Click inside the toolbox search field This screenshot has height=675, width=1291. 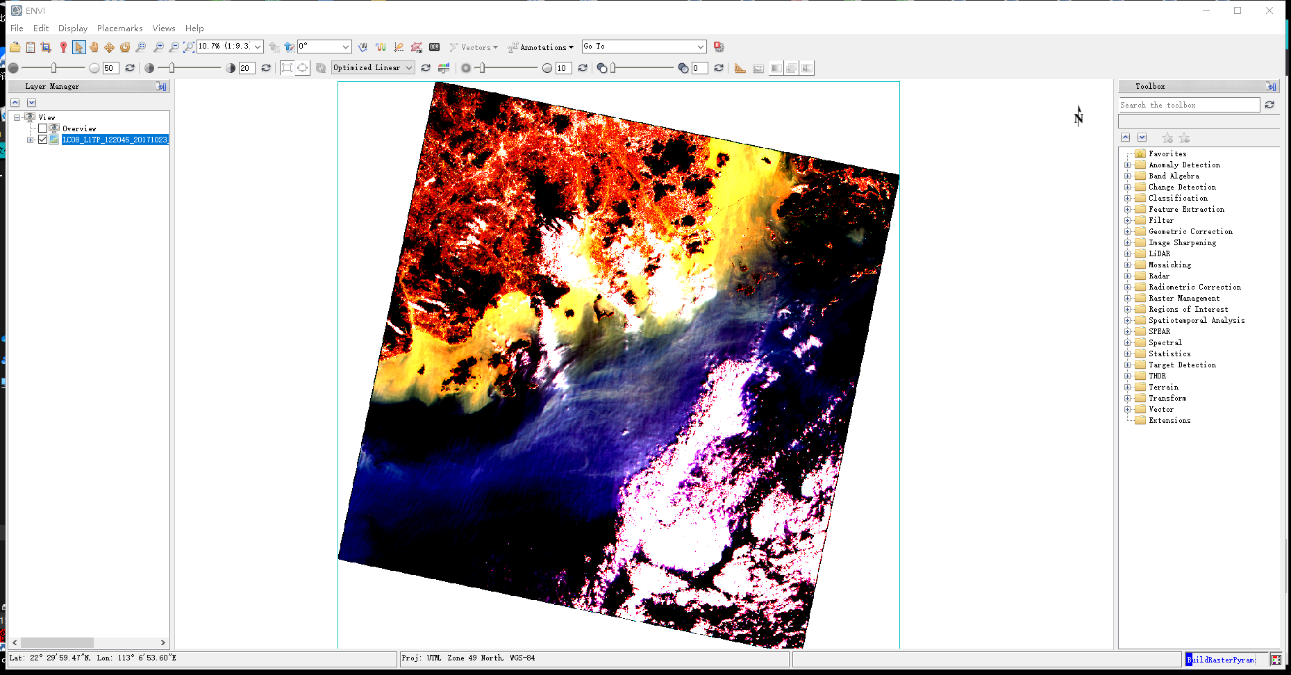[x=1189, y=105]
